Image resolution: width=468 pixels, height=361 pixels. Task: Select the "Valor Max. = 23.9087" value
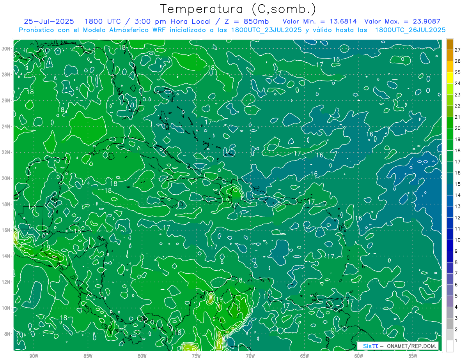[402, 21]
